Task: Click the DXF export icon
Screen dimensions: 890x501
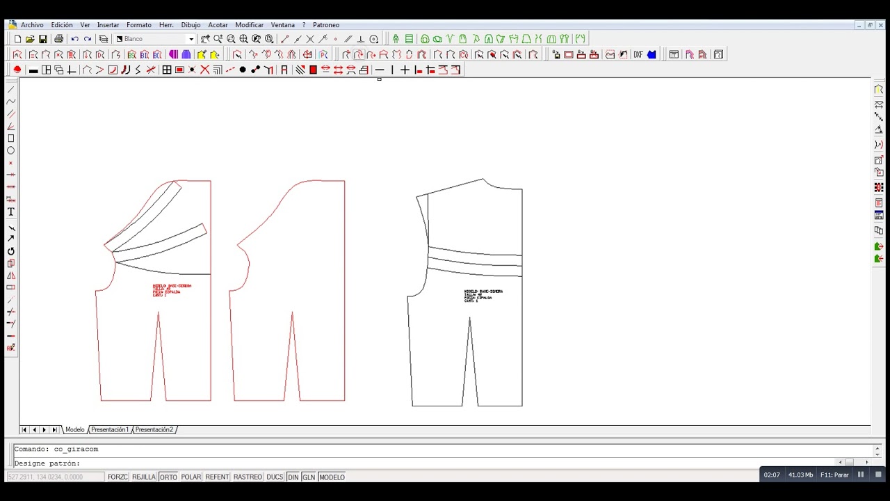Action: click(638, 54)
